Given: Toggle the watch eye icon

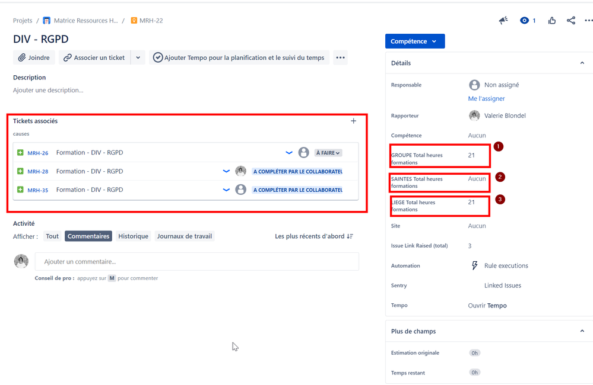Looking at the screenshot, I should 524,20.
